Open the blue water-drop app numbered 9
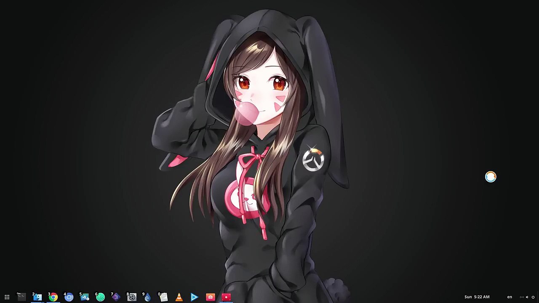539x303 pixels. tap(147, 297)
